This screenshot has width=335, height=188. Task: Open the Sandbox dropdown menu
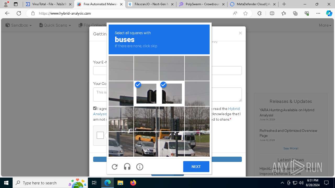19,25
